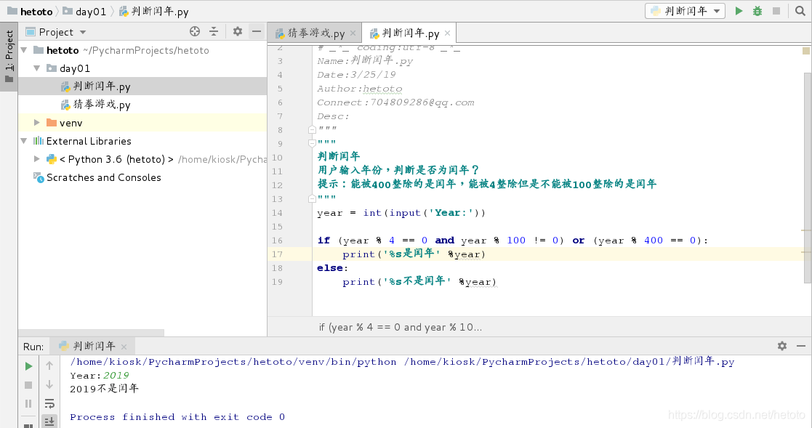Viewport: 812px width, 428px height.
Task: Click the 2019 input value in console
Action: click(x=116, y=376)
